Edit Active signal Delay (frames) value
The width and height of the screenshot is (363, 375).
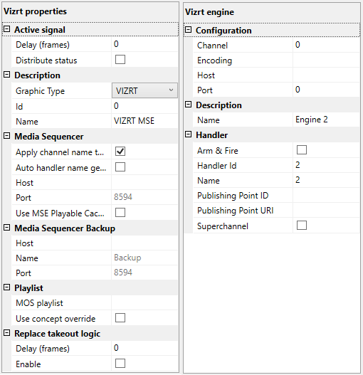144,45
